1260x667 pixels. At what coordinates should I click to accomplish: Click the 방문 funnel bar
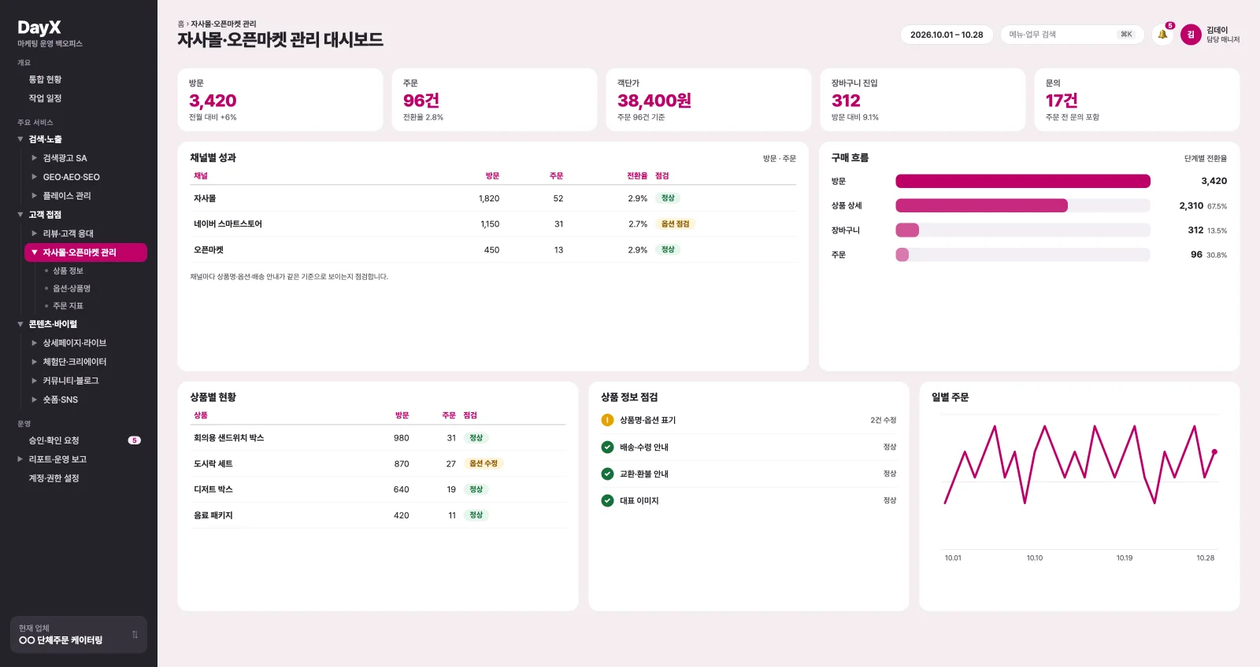coord(1023,181)
